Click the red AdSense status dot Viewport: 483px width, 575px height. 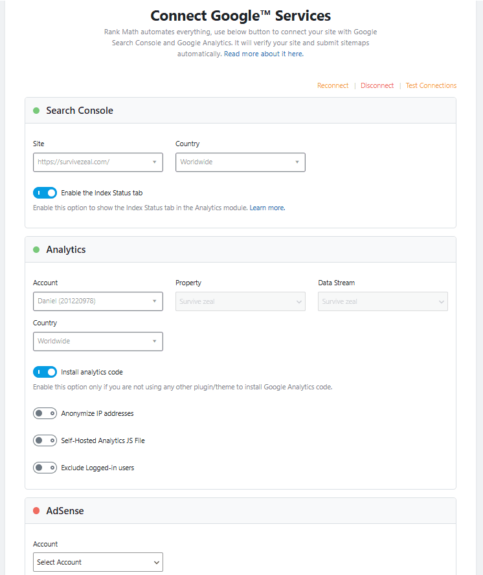point(36,511)
